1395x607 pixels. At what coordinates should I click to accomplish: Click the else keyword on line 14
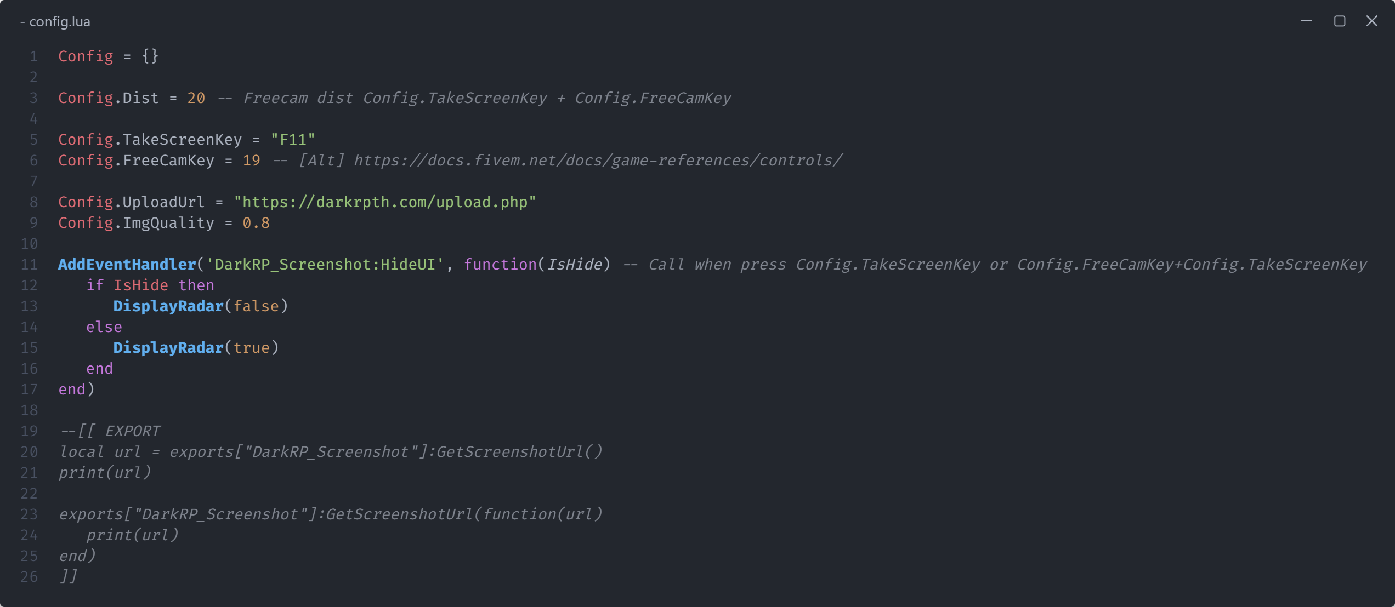pos(104,327)
